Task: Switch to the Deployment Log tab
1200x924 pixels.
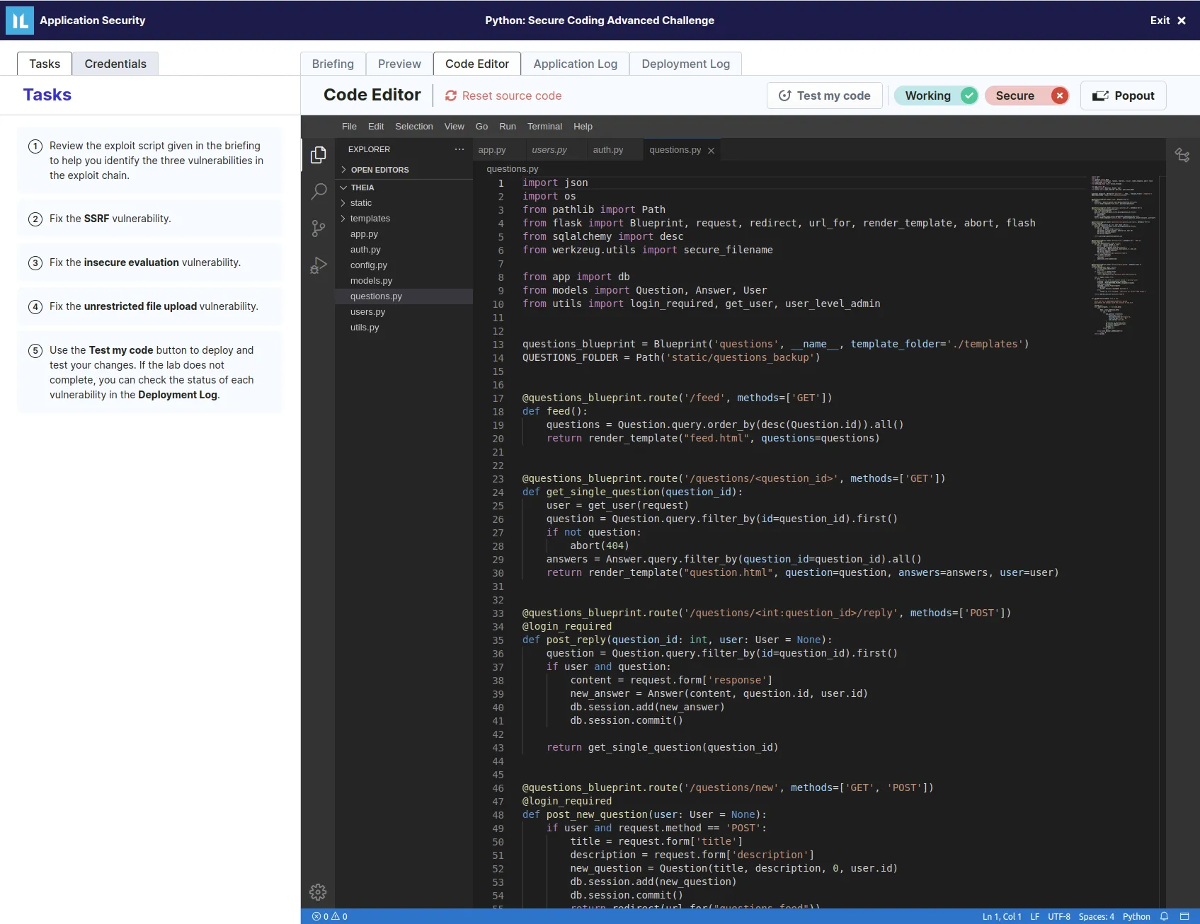Action: (685, 64)
